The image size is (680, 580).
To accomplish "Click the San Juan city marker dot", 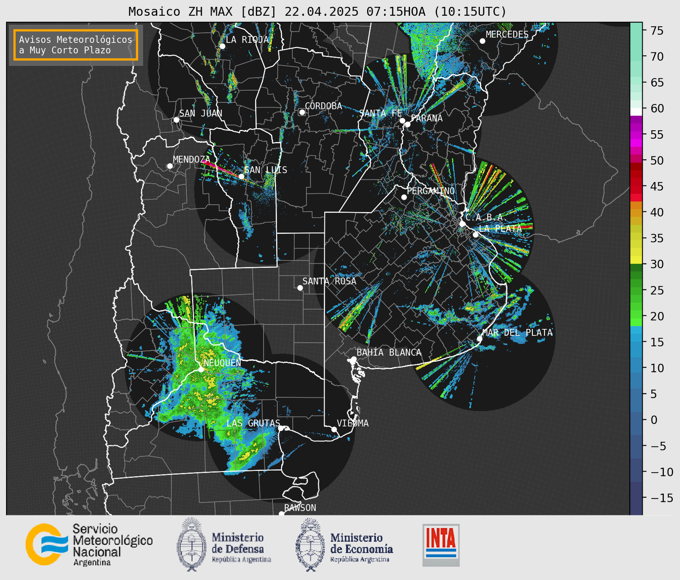I will coord(176,120).
